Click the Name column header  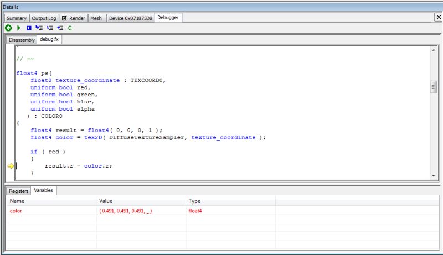pyautogui.click(x=51, y=201)
